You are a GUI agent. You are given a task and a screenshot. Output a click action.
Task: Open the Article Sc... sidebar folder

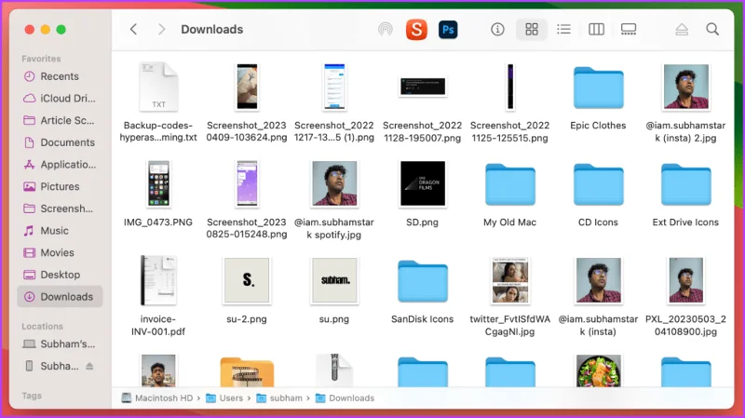pyautogui.click(x=60, y=120)
